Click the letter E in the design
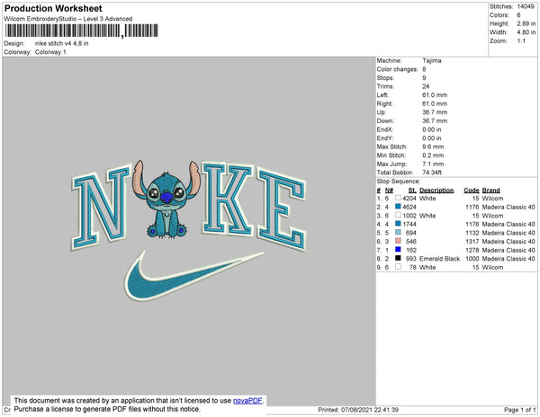The image size is (540, 417). pyautogui.click(x=281, y=209)
